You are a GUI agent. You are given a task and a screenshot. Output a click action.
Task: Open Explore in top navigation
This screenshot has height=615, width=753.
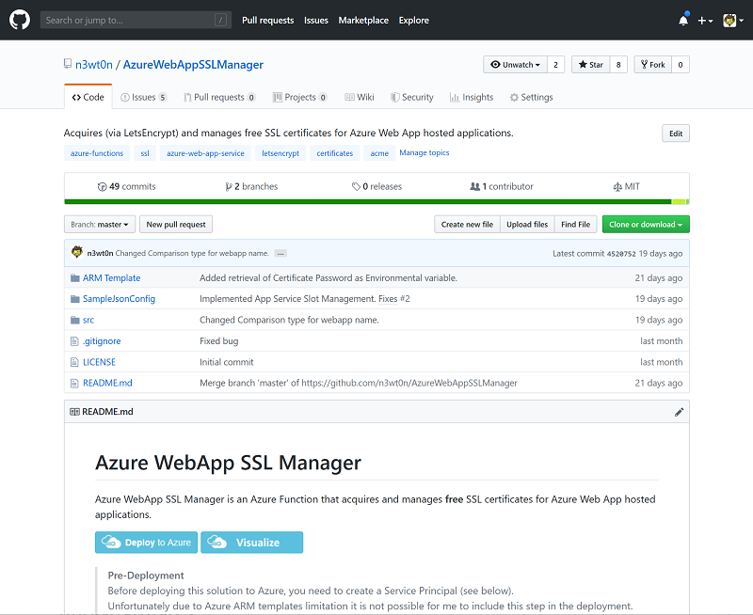pos(413,20)
